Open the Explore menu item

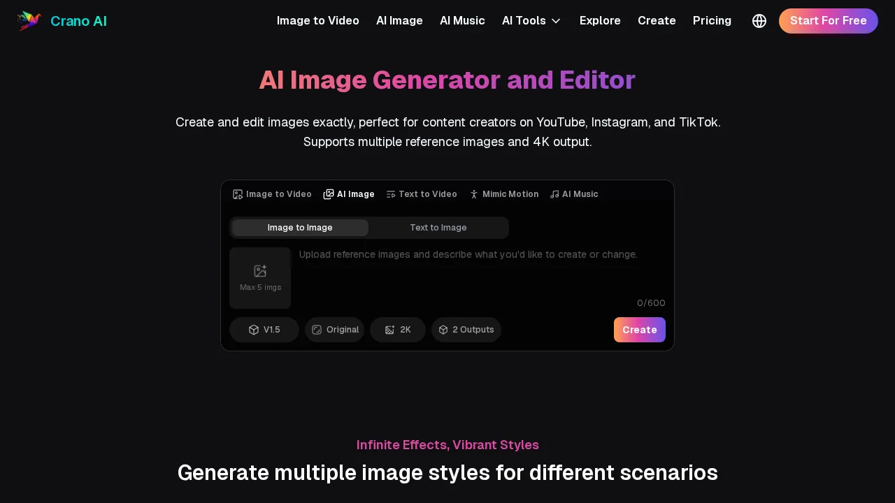tap(600, 21)
